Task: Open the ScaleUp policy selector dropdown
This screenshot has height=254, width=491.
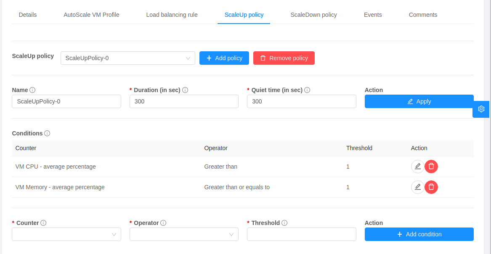Action: tap(127, 58)
